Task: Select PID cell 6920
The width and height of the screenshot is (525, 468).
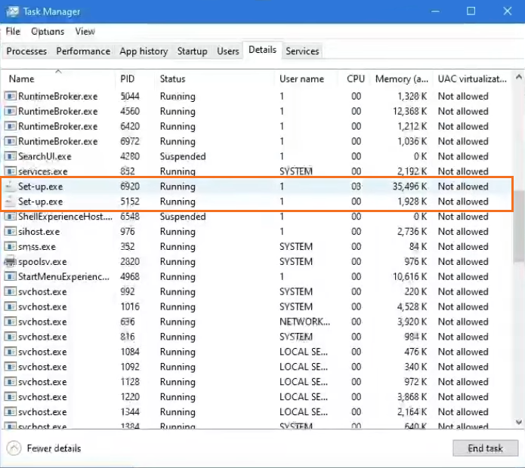Action: [130, 186]
